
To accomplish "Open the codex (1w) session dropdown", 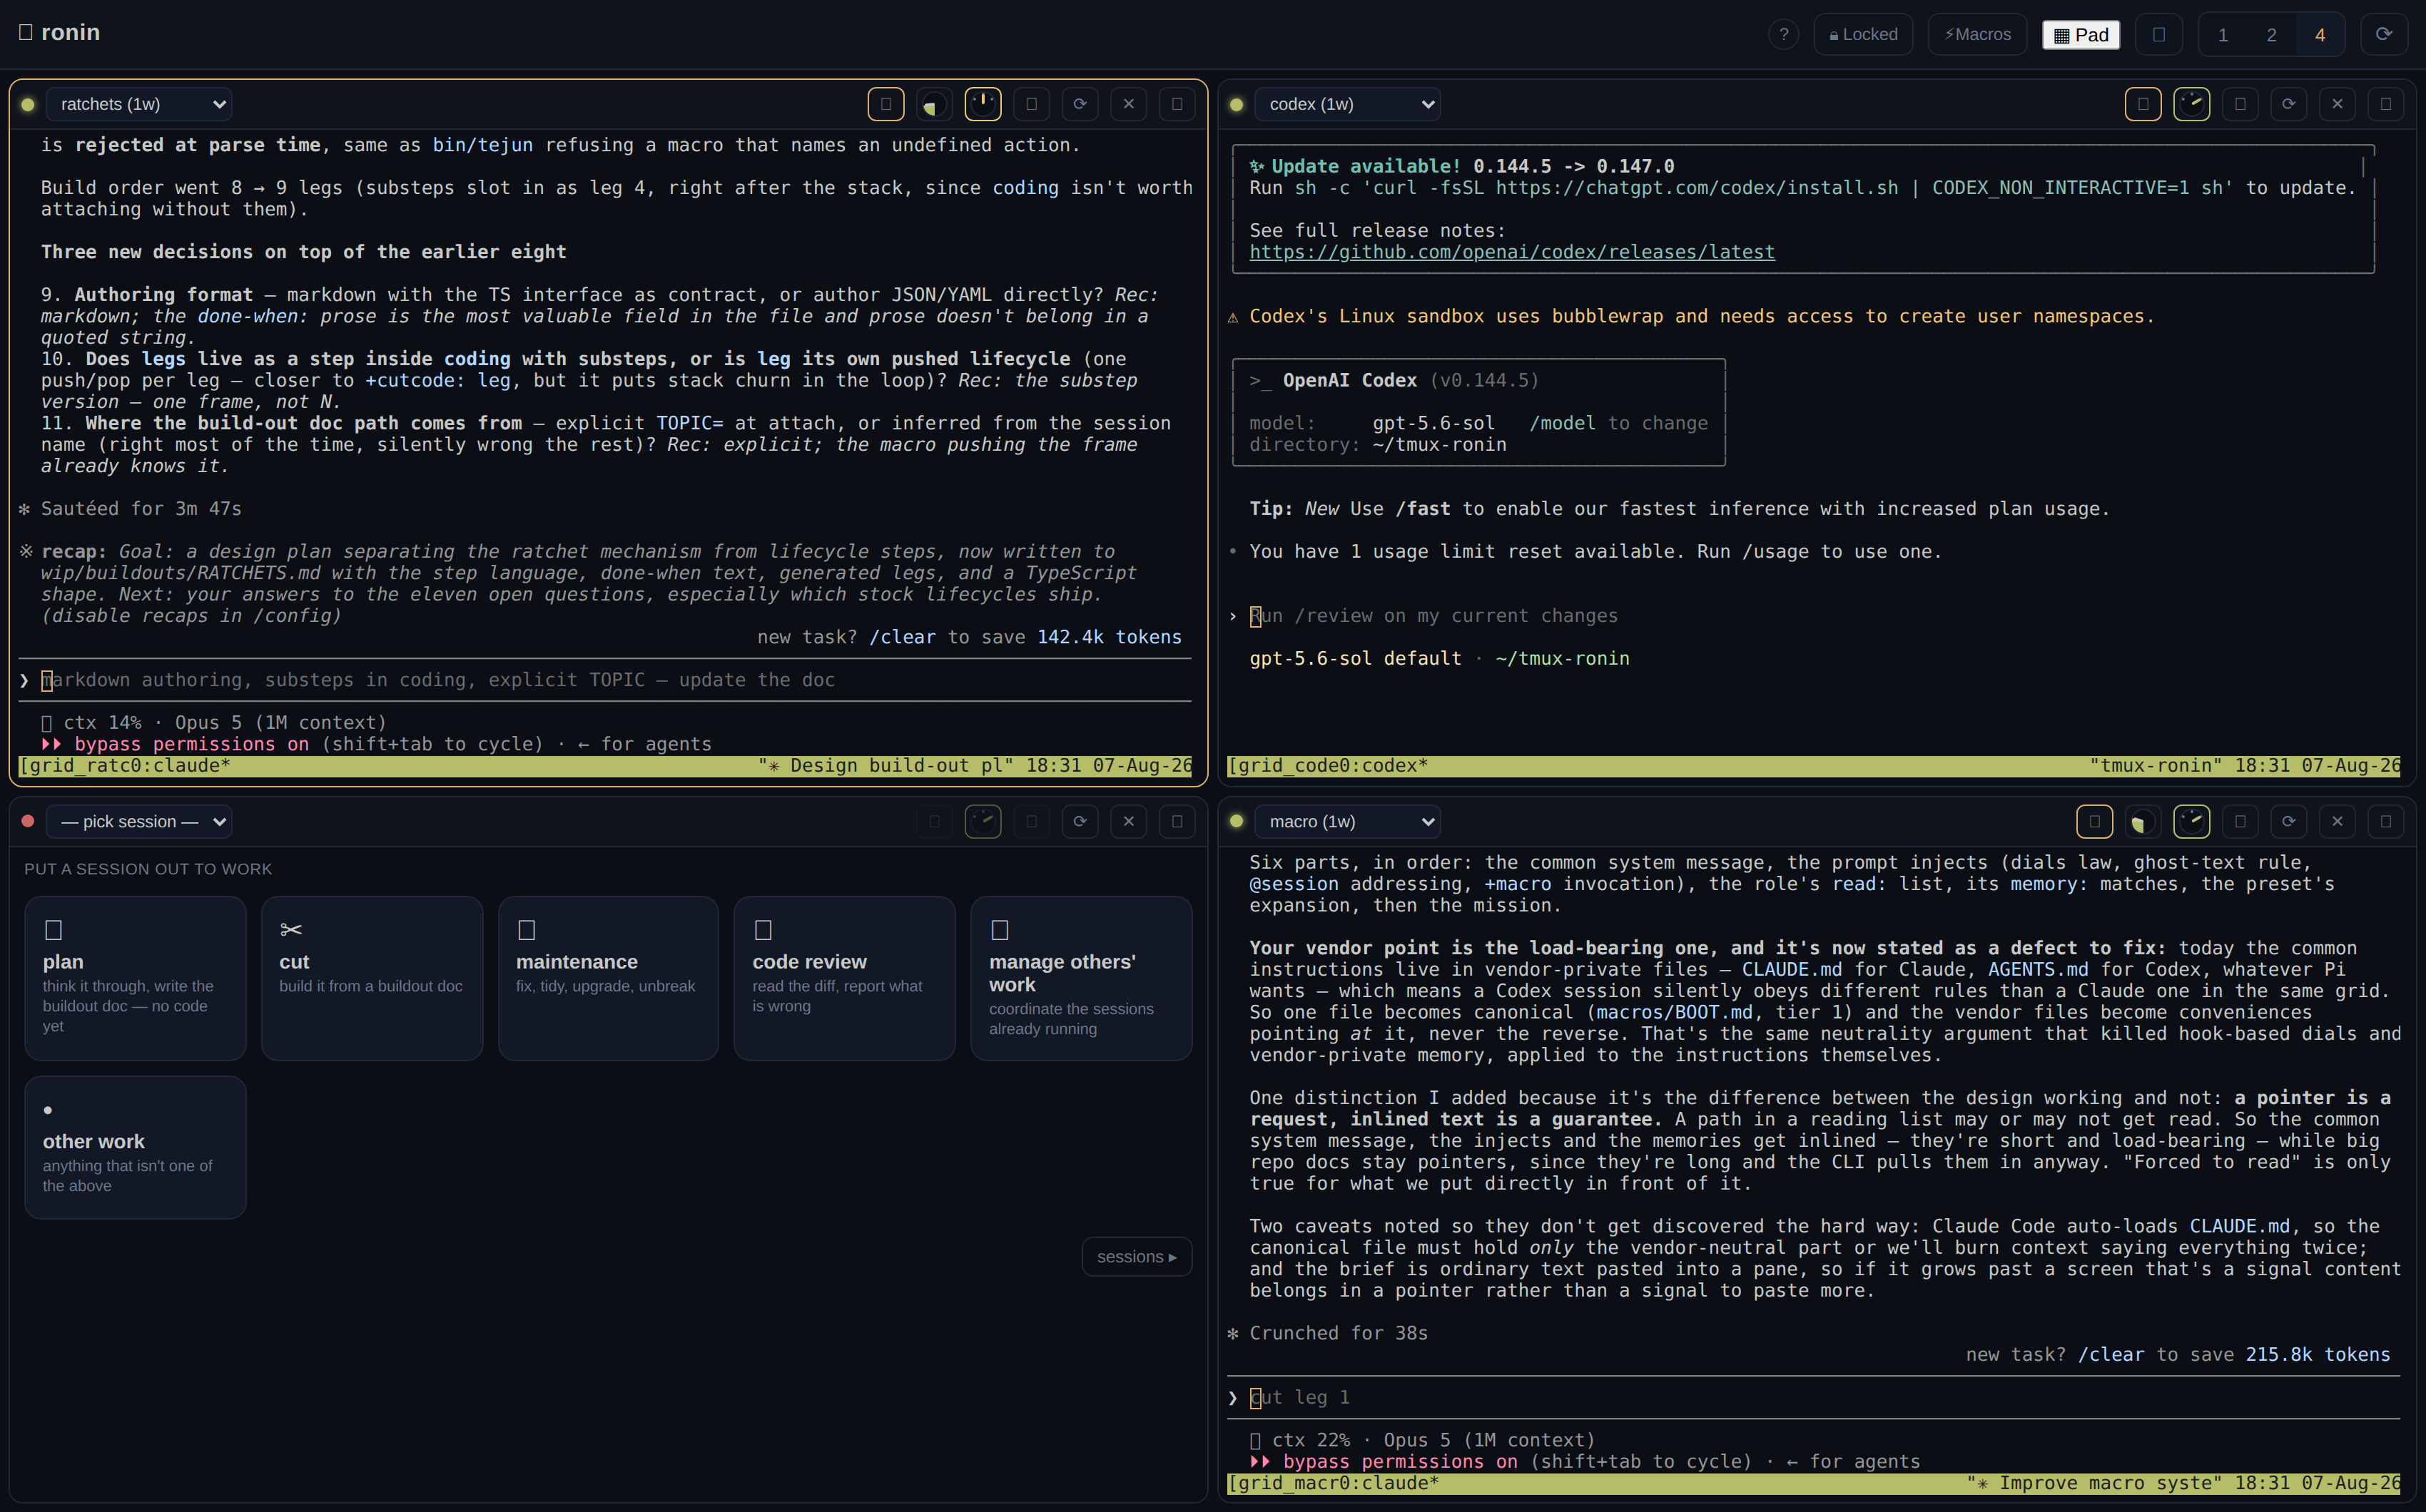I will click(1348, 104).
